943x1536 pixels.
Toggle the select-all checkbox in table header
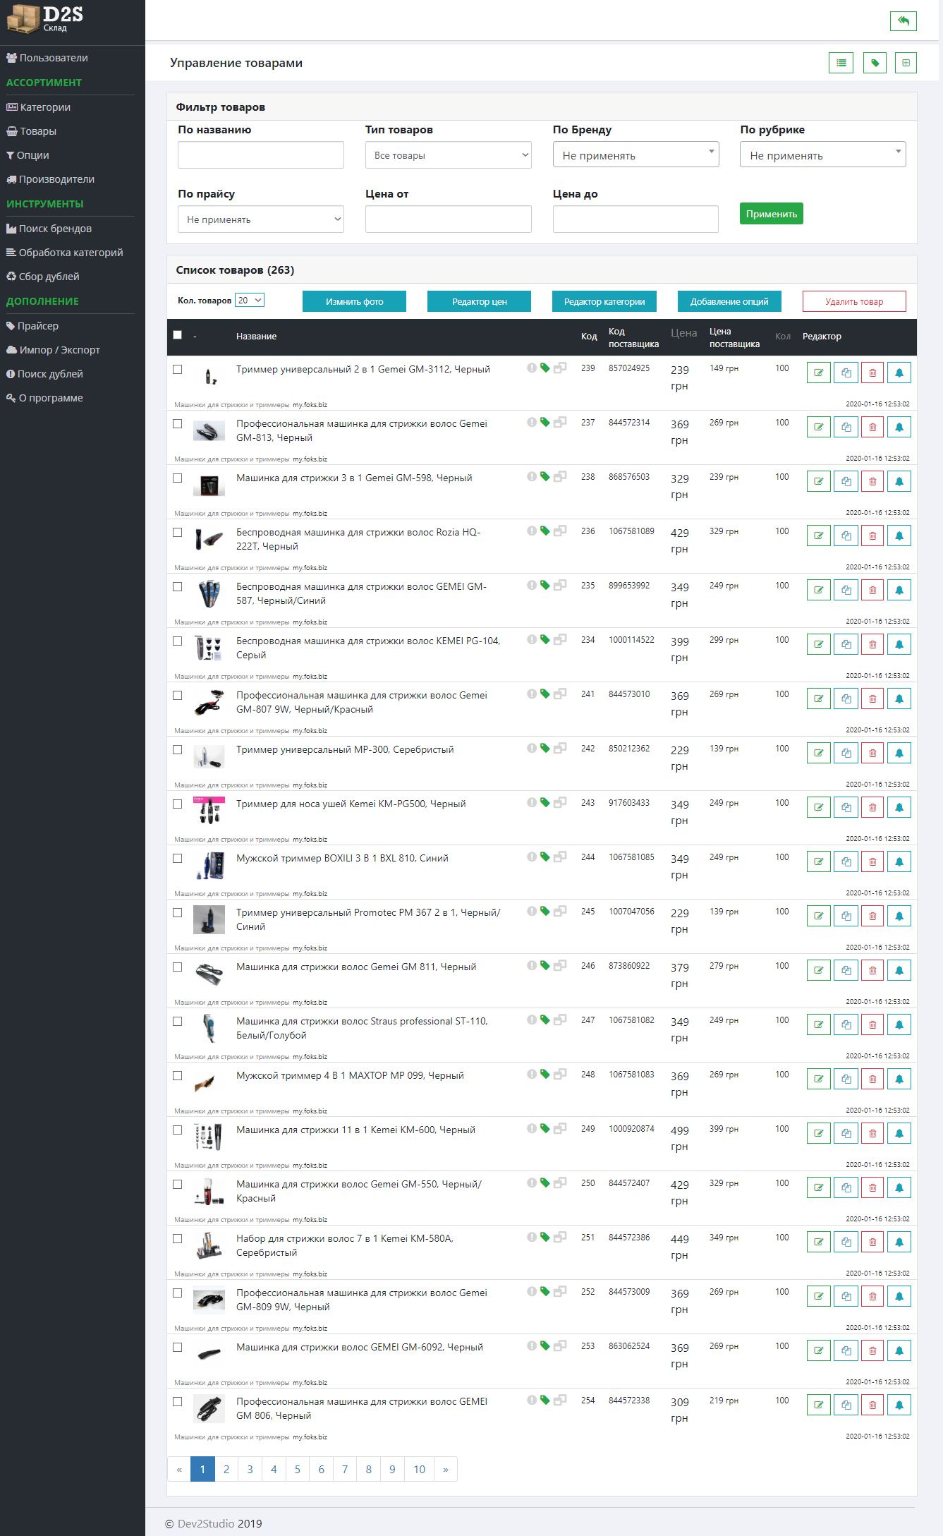pyautogui.click(x=178, y=335)
